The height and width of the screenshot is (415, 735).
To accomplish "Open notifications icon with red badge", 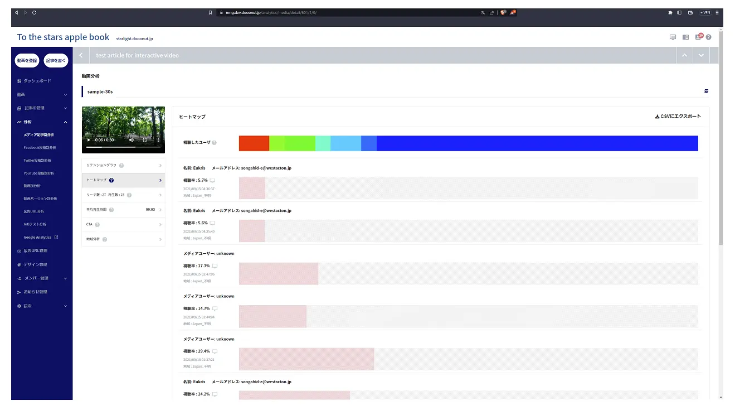I will pos(698,37).
